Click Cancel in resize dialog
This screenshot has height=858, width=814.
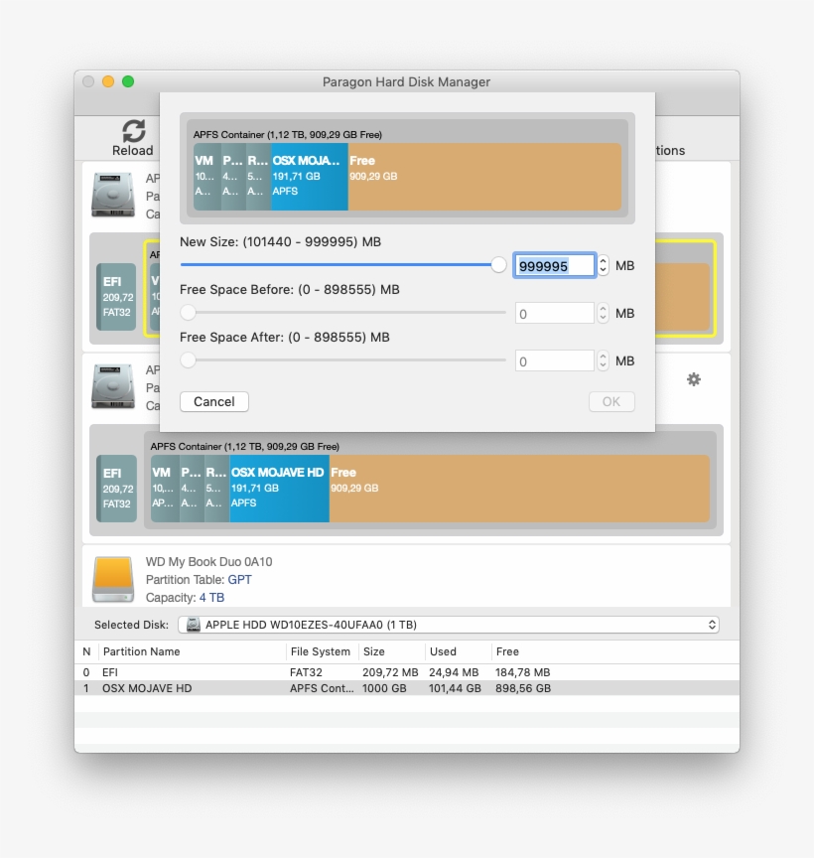(x=213, y=401)
